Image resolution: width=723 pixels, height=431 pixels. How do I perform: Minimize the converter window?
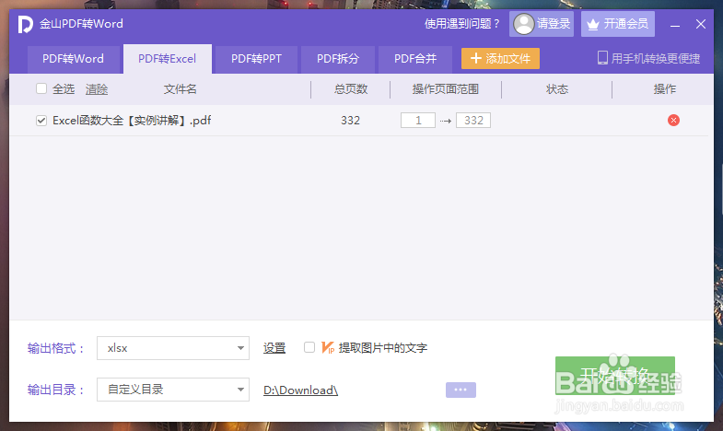[x=675, y=25]
